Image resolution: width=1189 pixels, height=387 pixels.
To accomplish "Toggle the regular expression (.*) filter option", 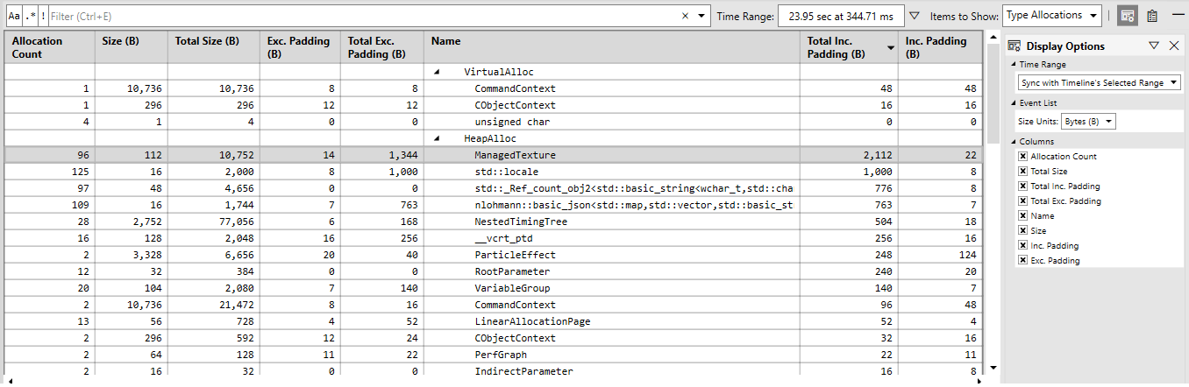I will point(30,16).
